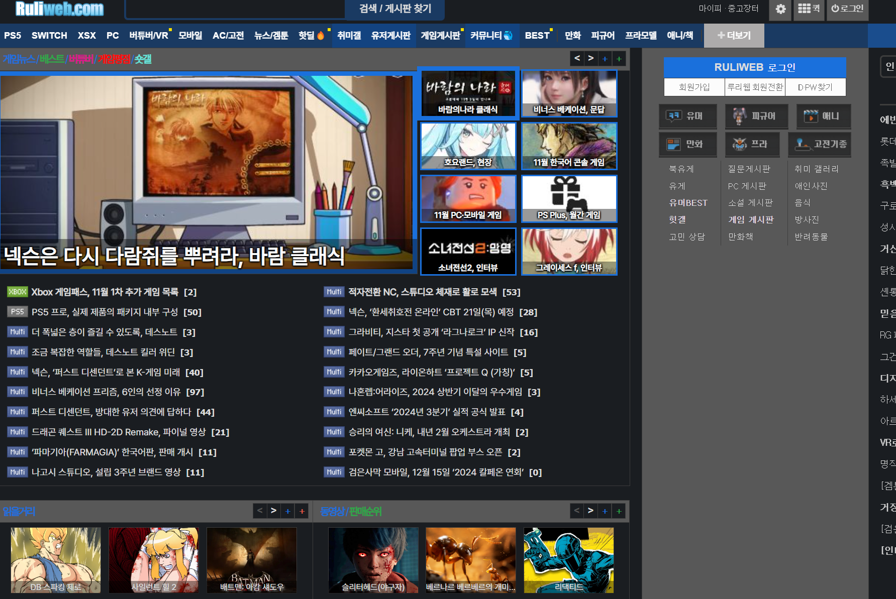Click the 피규어 icon button
The height and width of the screenshot is (599, 896).
(756, 116)
